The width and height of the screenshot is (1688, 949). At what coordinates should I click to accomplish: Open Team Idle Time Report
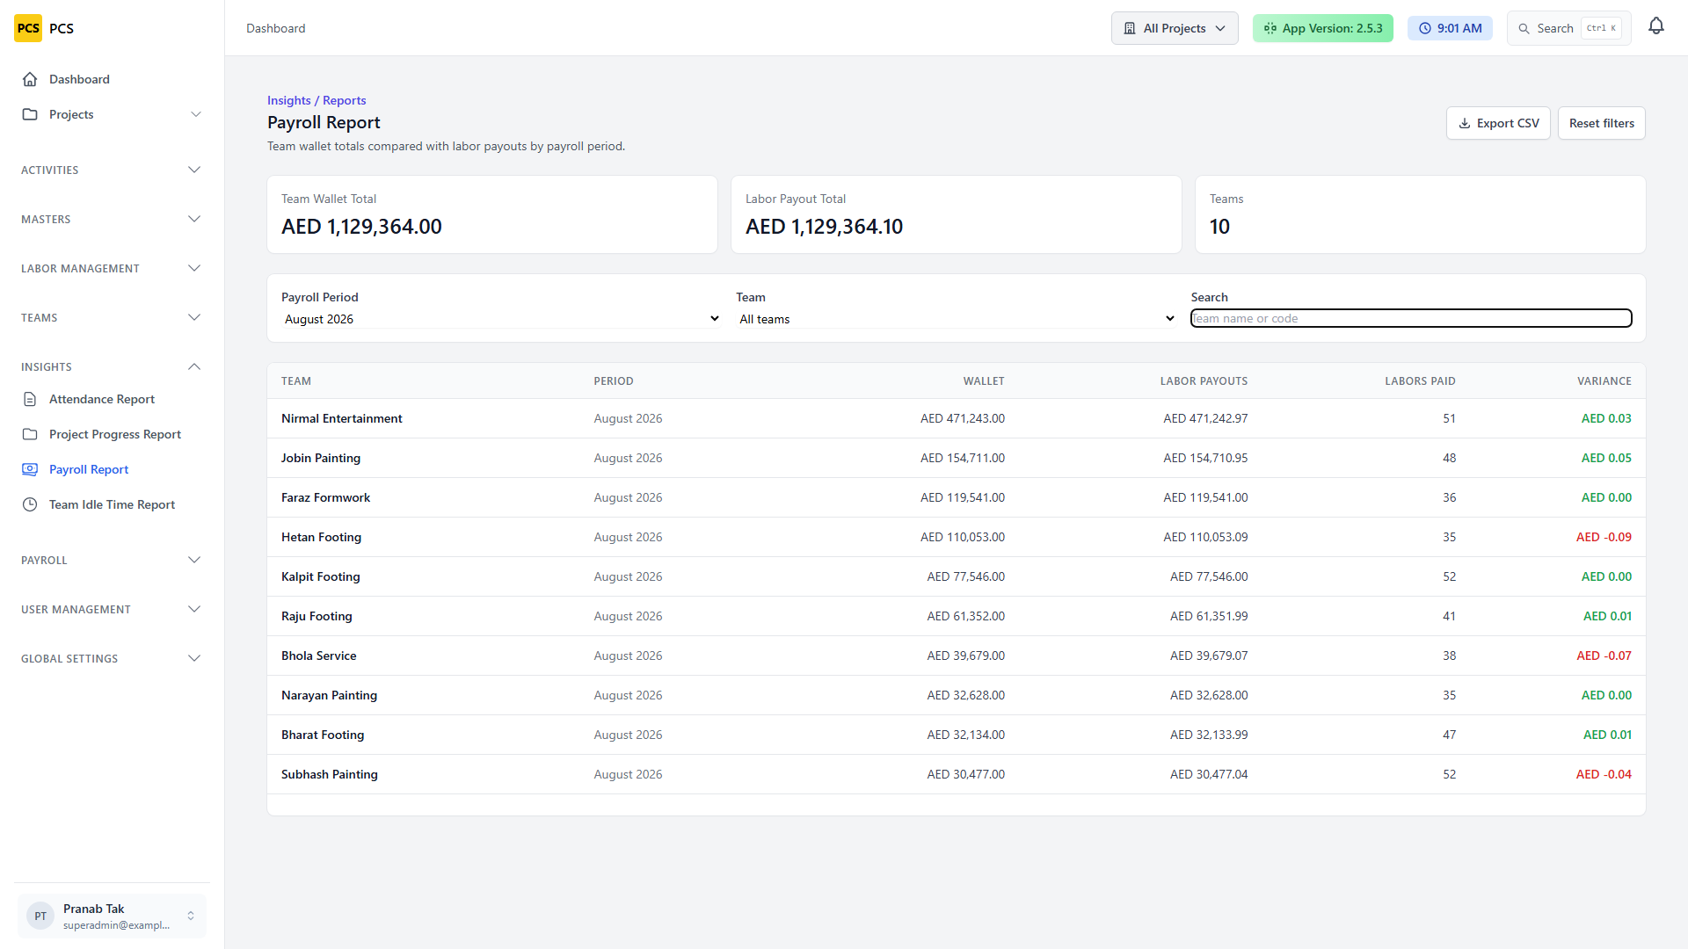112,504
